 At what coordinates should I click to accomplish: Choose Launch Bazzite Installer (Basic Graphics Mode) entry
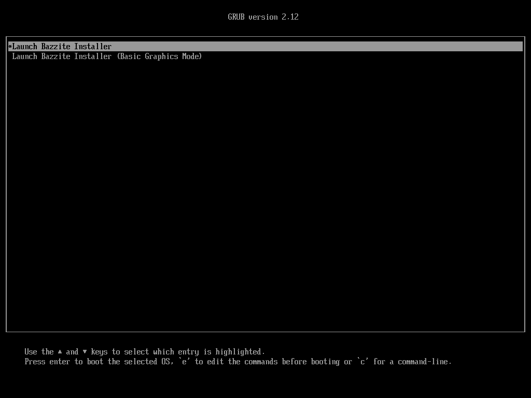tap(107, 56)
